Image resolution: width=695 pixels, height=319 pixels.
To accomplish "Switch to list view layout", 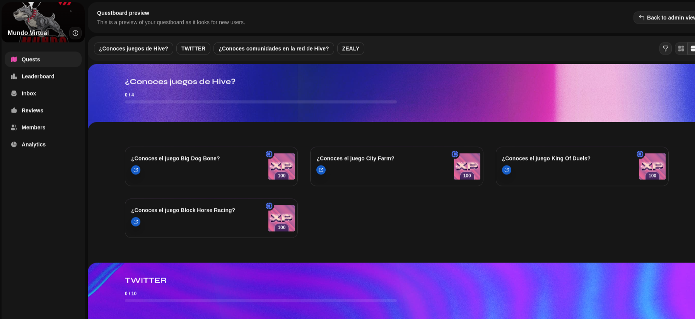I will [692, 48].
